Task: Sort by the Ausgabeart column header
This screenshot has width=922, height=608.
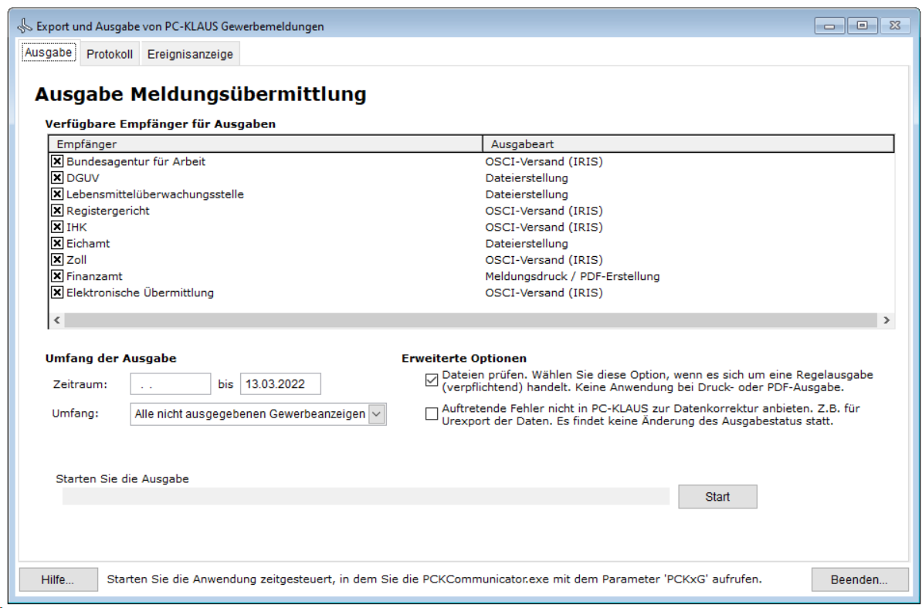Action: point(687,144)
